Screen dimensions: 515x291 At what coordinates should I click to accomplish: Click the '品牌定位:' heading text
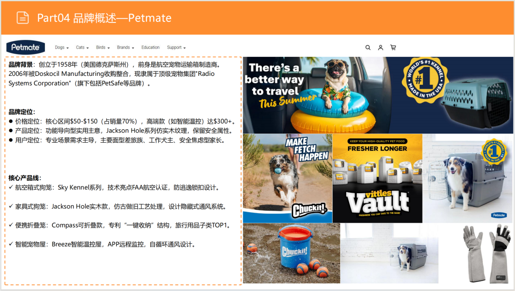click(21, 112)
